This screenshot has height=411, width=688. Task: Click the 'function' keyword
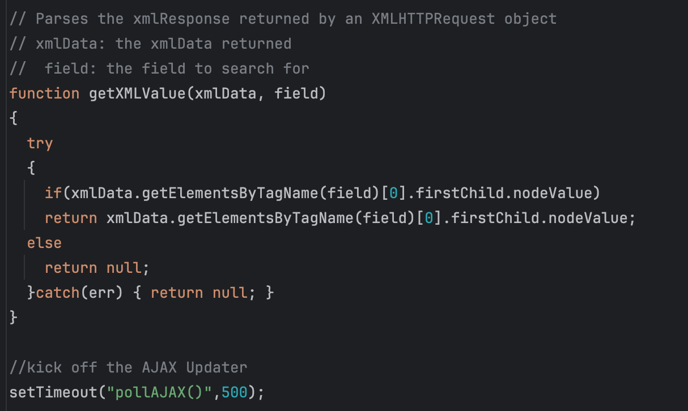click(44, 93)
